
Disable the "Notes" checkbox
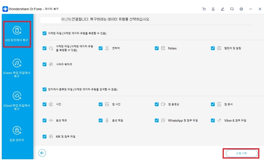coord(157,48)
